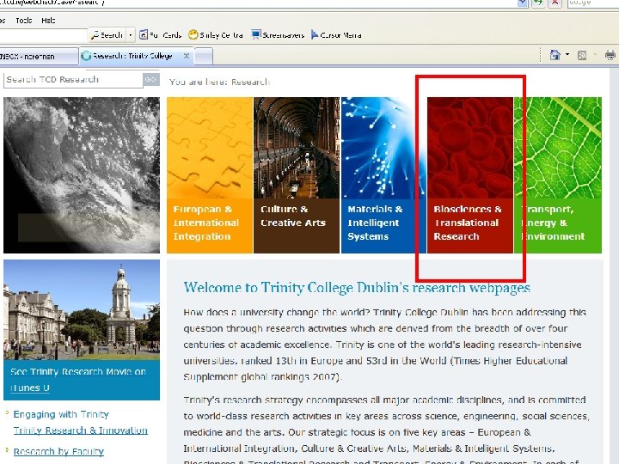The width and height of the screenshot is (619, 464).
Task: Click the Search TCD Research field
Action: click(x=73, y=80)
